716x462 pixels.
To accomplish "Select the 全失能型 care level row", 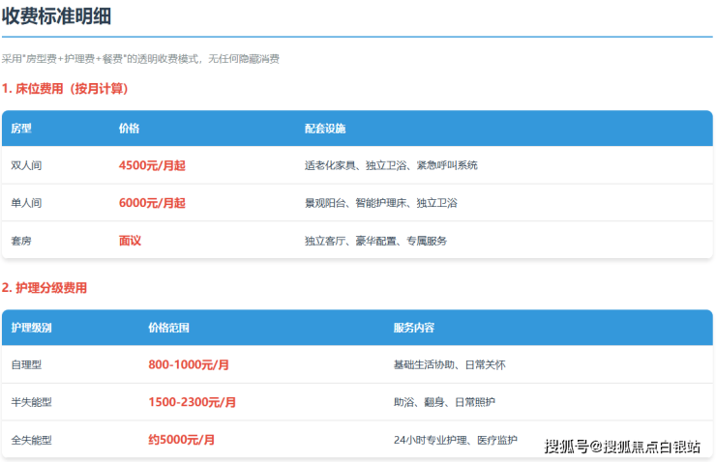I will pos(31,440).
